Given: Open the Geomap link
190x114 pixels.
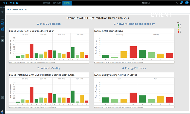Looking at the screenshot, I should pos(146,3).
